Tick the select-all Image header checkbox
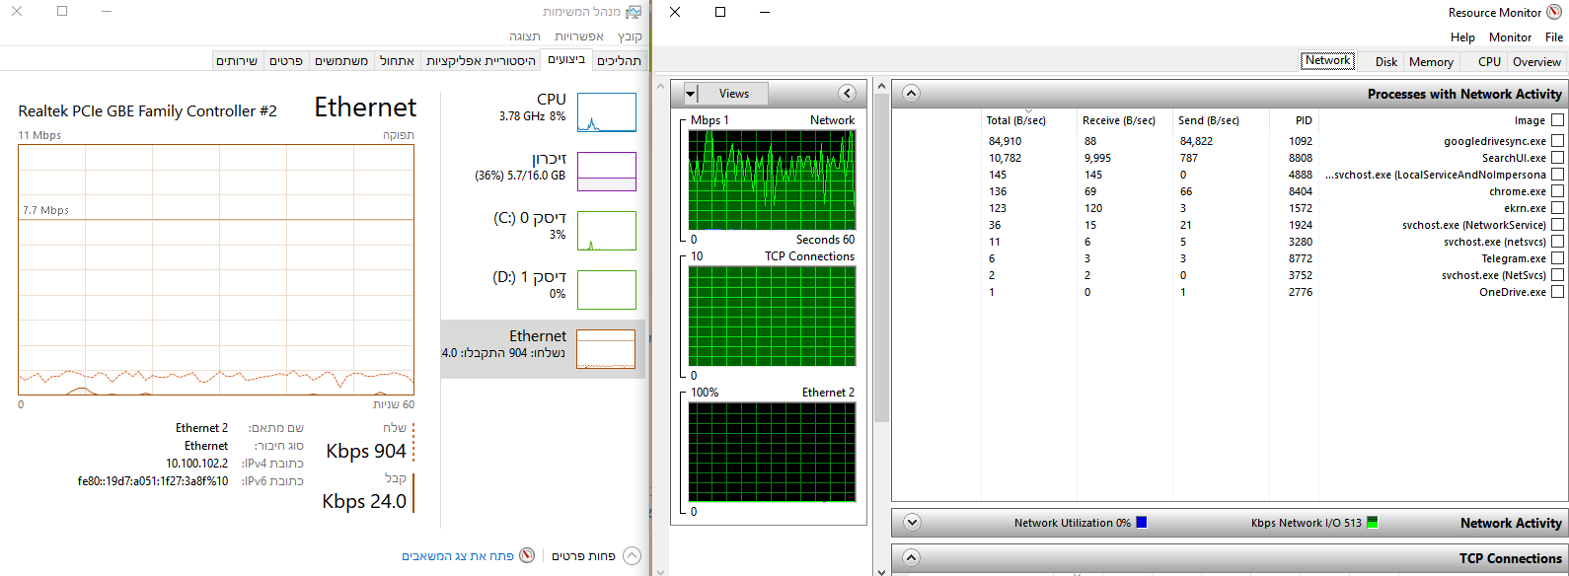The image size is (1569, 576). pyautogui.click(x=1557, y=120)
